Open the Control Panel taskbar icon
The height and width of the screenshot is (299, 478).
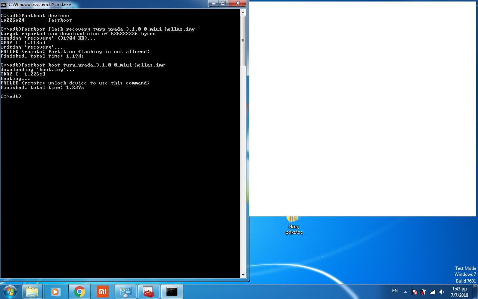[126, 292]
